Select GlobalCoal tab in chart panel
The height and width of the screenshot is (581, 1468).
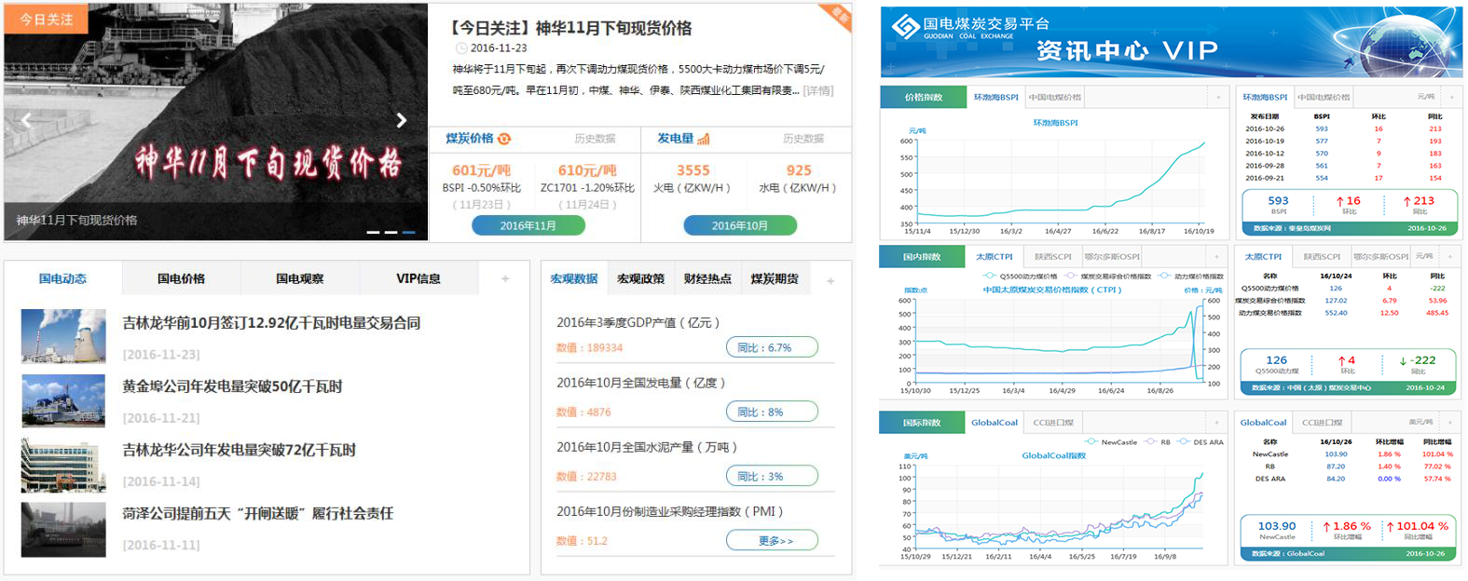point(995,423)
